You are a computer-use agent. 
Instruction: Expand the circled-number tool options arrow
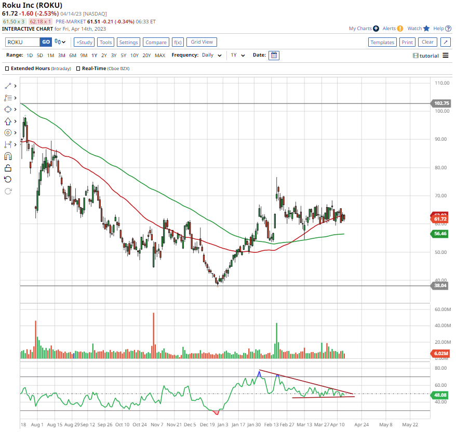pyautogui.click(x=15, y=133)
